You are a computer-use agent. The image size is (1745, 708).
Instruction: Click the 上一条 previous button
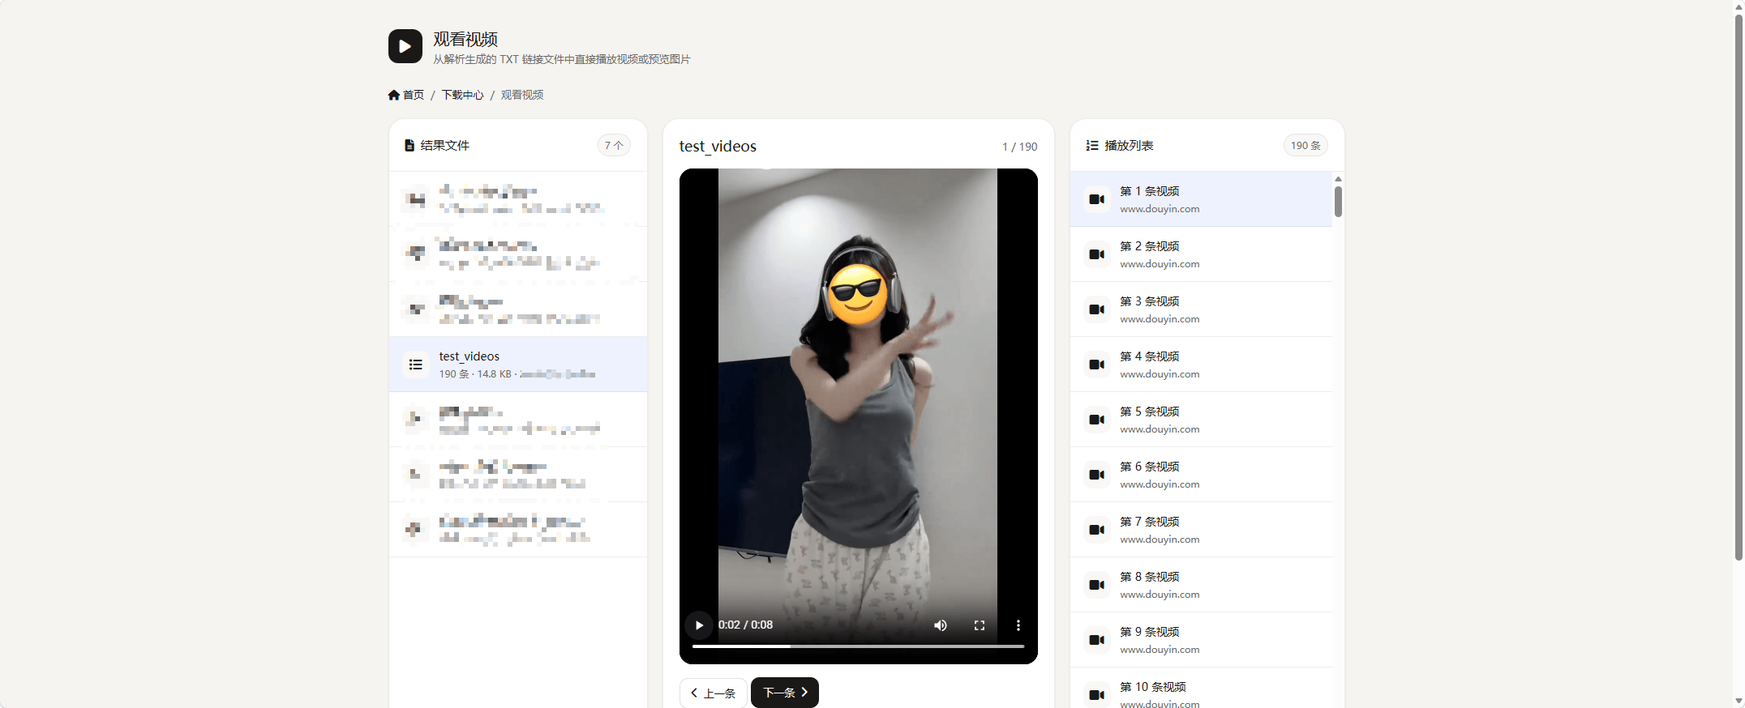coord(714,693)
